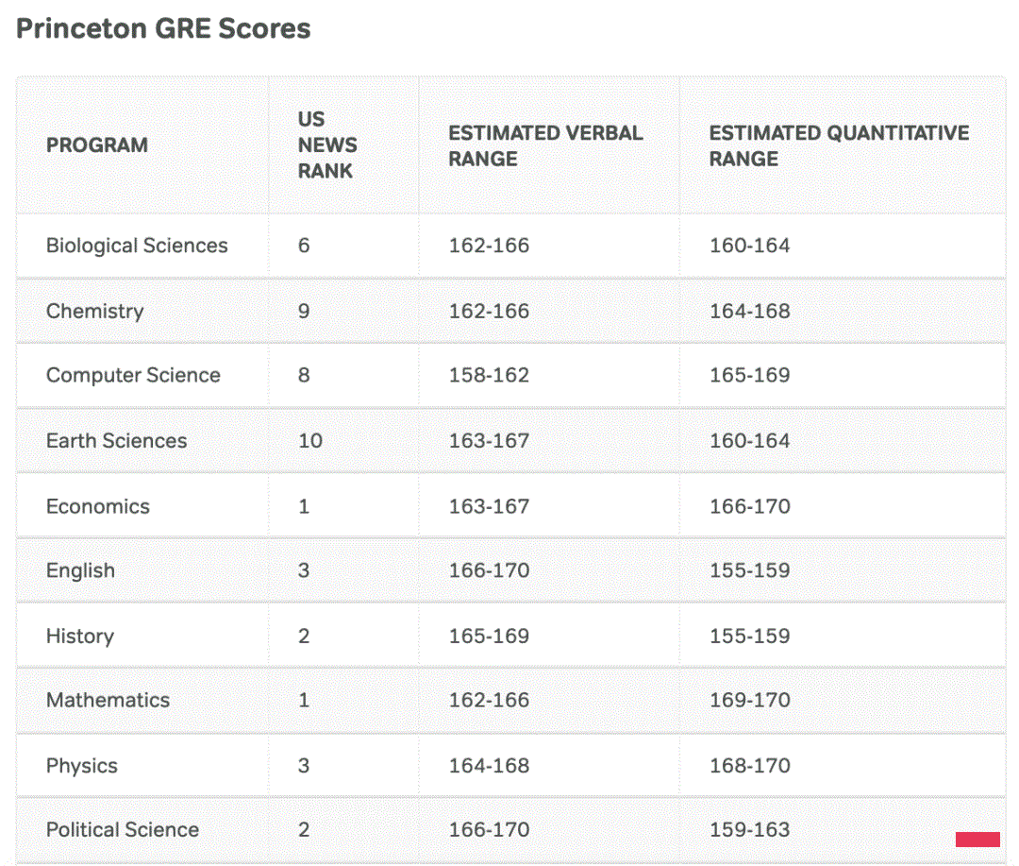The image size is (1019, 866).
Task: Click Biological Sciences quantitative range 160-164
Action: point(749,246)
